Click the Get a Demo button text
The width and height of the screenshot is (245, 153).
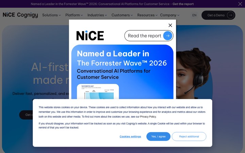(216, 15)
